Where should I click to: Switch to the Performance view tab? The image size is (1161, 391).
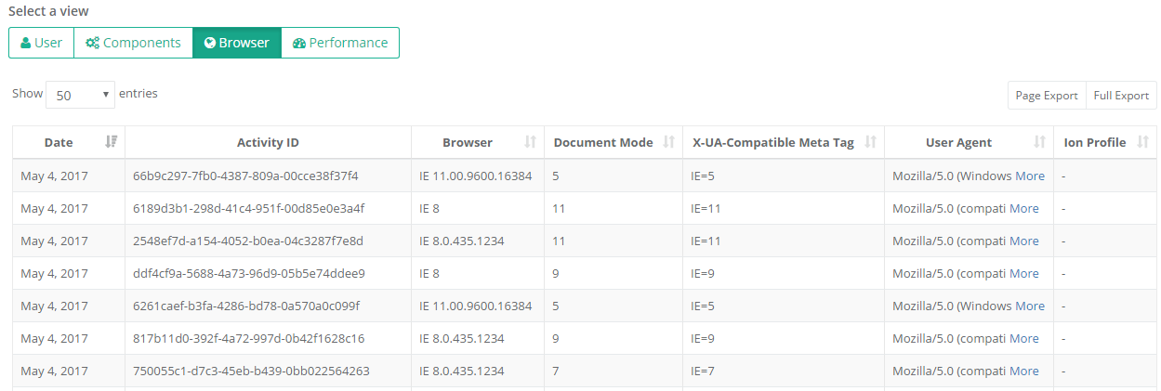(x=339, y=43)
